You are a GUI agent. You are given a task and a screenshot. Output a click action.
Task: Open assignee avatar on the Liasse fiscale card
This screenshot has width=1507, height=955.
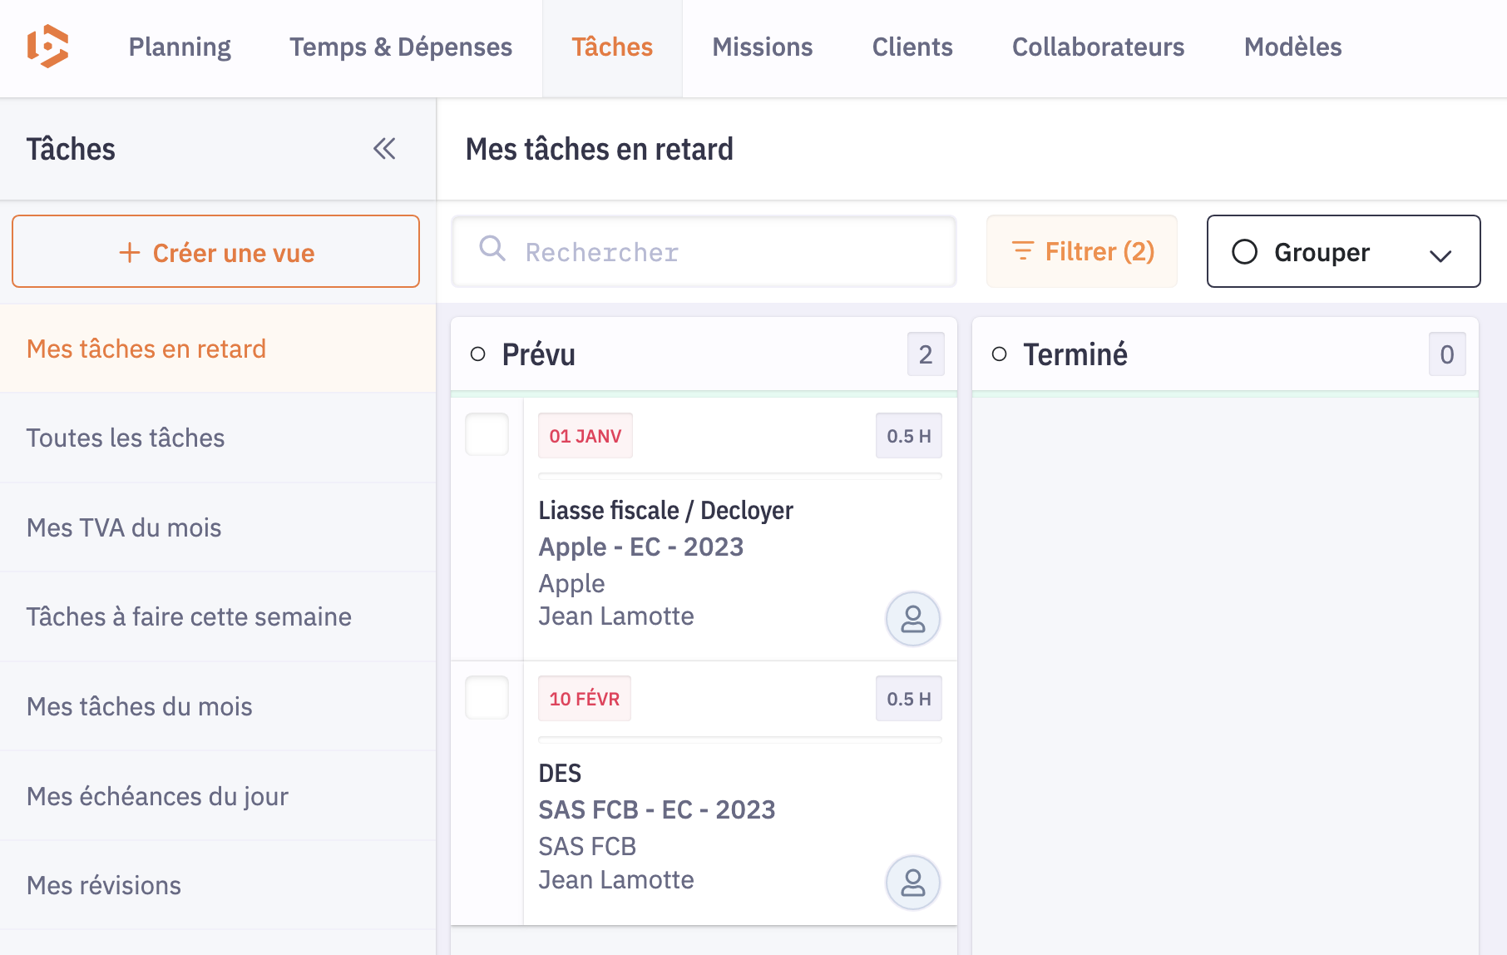(912, 619)
